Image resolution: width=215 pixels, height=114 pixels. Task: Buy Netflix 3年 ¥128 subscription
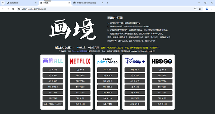pos(80,98)
